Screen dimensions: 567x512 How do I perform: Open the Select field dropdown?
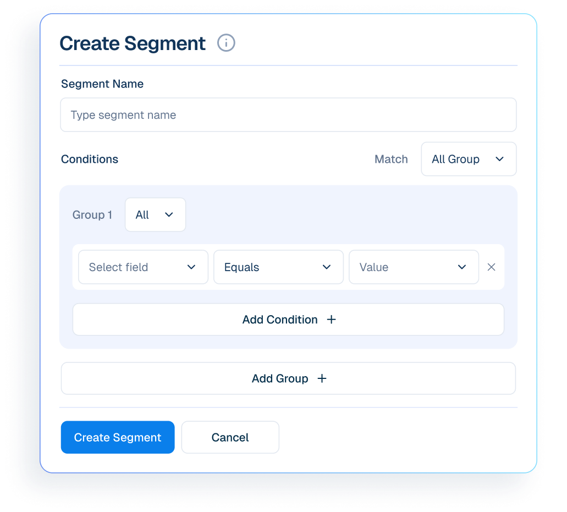pyautogui.click(x=143, y=267)
